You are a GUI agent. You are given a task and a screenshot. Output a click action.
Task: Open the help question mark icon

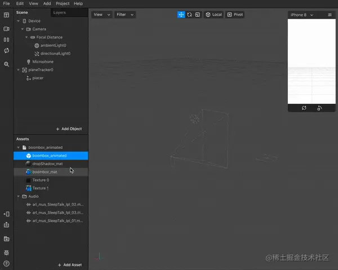coord(6,264)
